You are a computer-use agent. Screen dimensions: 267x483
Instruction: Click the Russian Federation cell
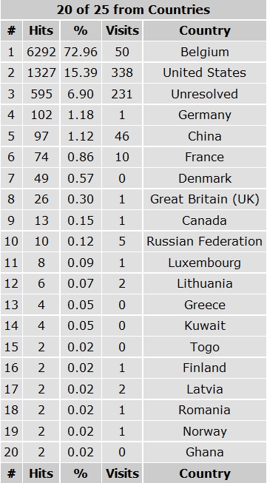click(204, 241)
